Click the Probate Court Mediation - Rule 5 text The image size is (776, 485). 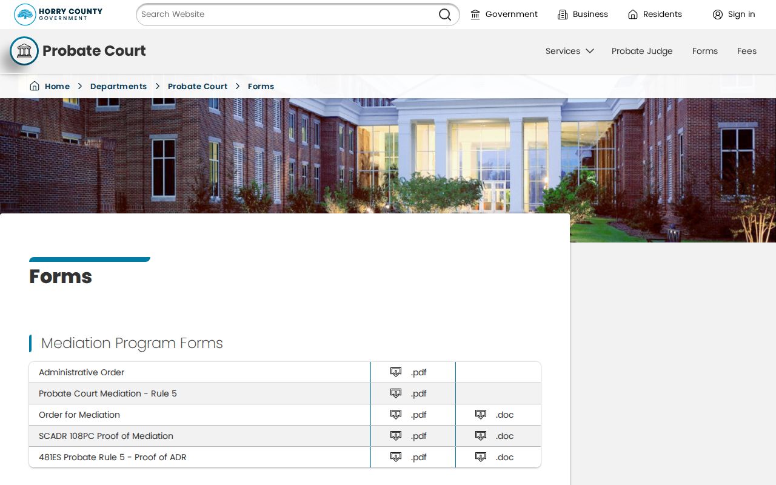tap(108, 393)
